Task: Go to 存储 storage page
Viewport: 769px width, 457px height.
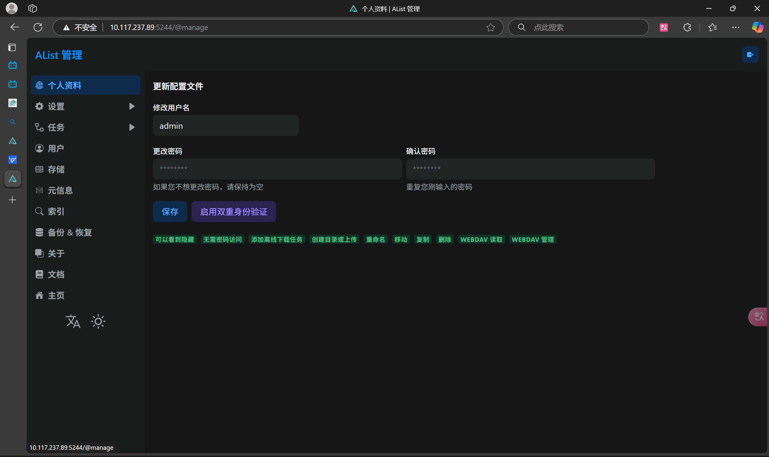Action: [86, 169]
